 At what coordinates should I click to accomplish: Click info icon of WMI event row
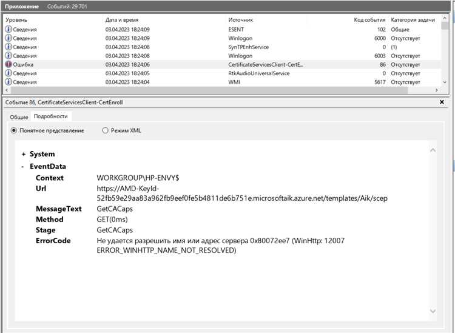coord(8,82)
